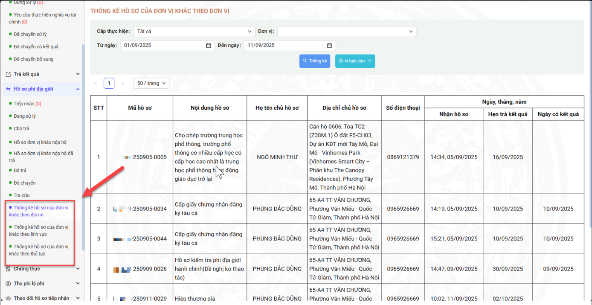The width and height of the screenshot is (592, 305).
Task: Change the 50 / trang page size
Action: pos(151,83)
